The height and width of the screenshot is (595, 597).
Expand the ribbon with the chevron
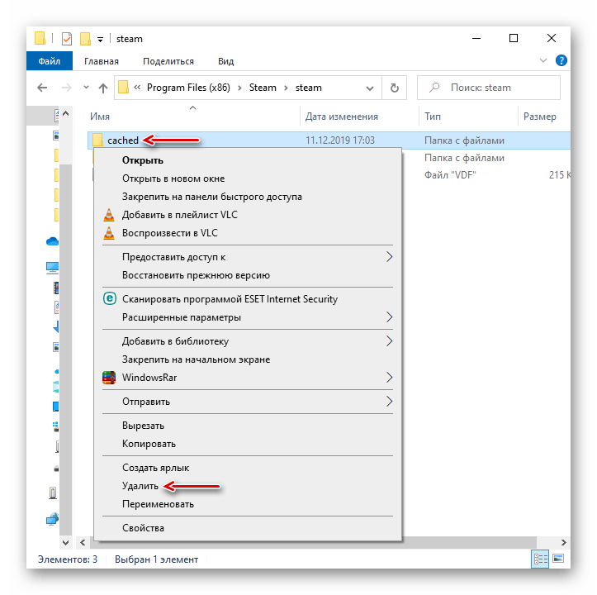543,60
